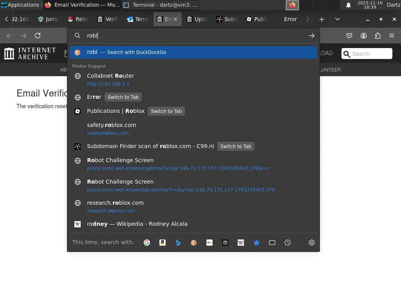This screenshot has height=300, width=401.
Task: Switch to Terminal dartz@vm3 window
Action: pos(161,5)
